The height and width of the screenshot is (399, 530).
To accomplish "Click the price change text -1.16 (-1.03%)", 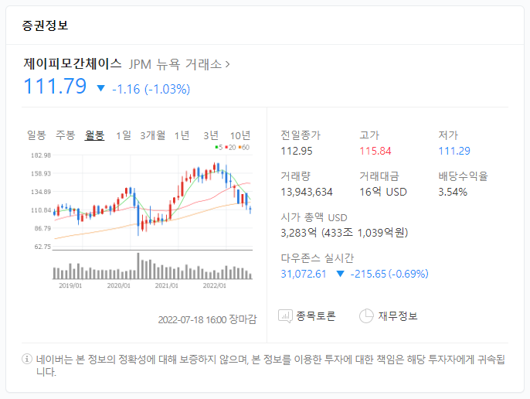I will tap(151, 89).
